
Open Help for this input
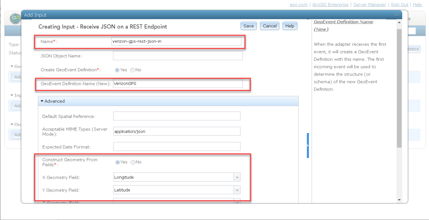[290, 26]
